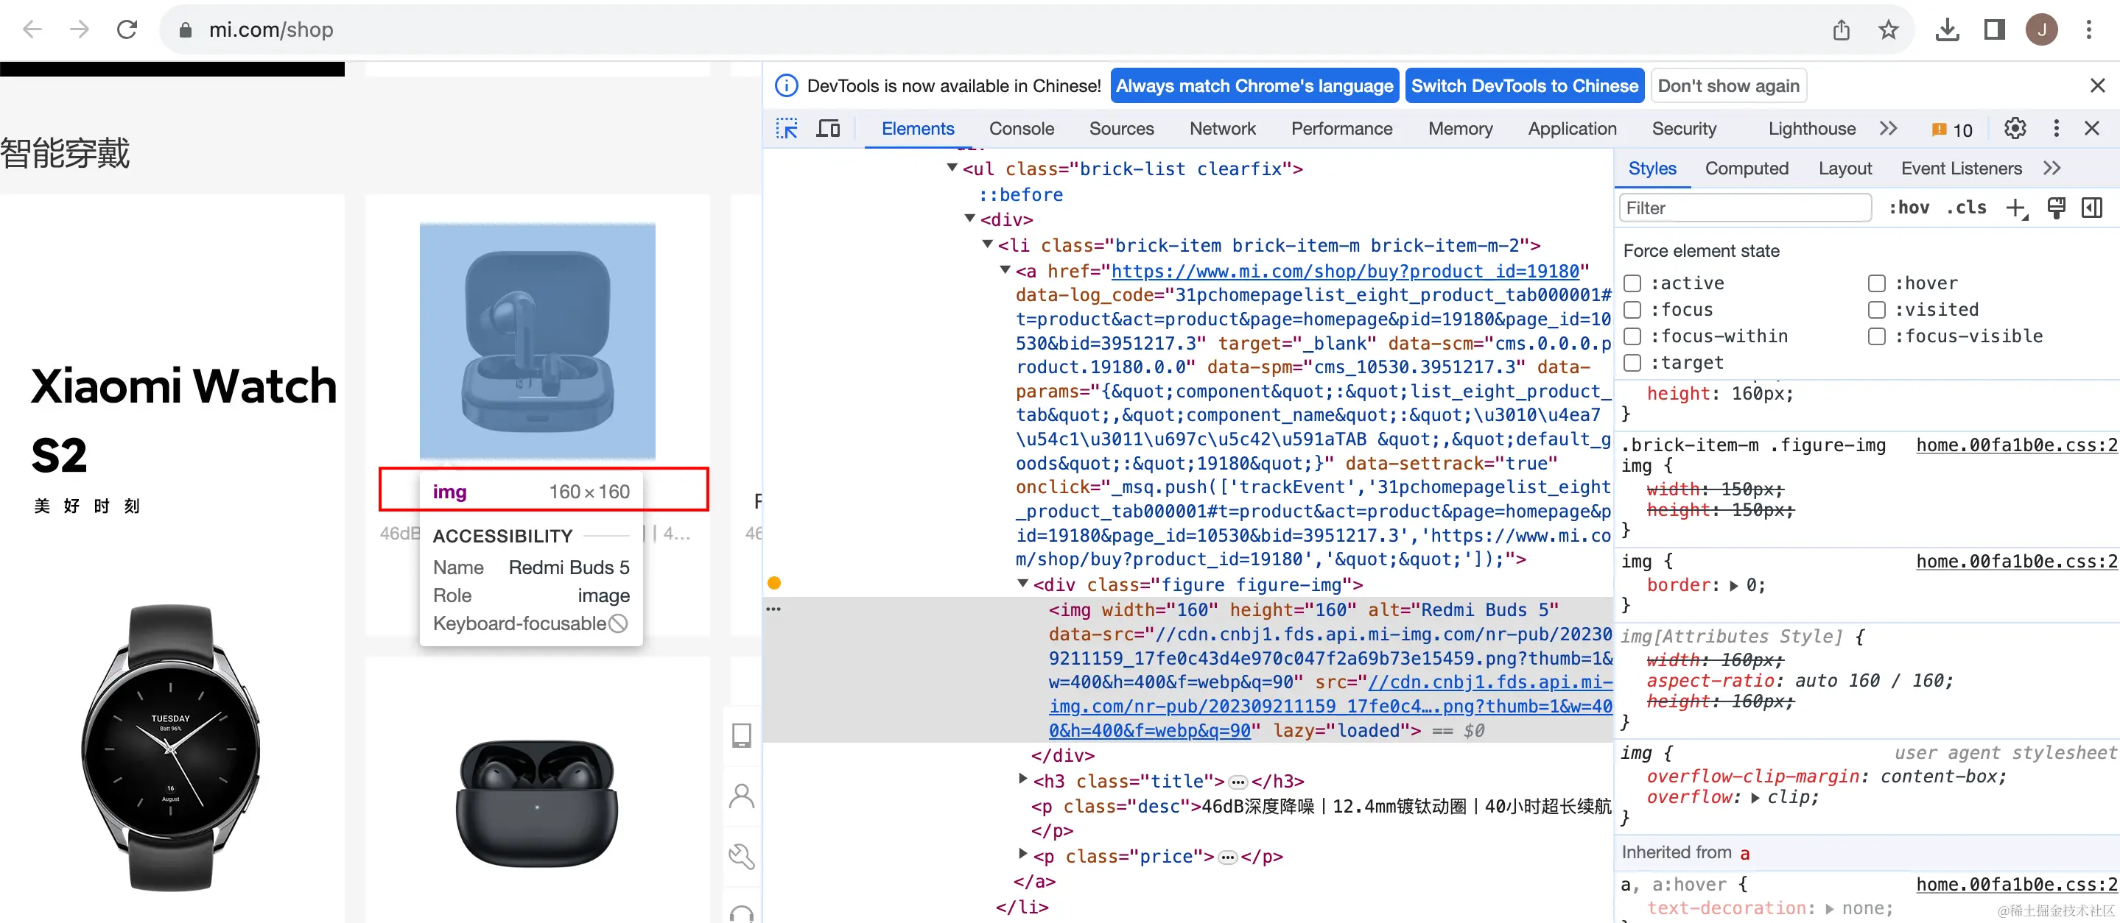Open the img src cdn link

tap(1331, 706)
